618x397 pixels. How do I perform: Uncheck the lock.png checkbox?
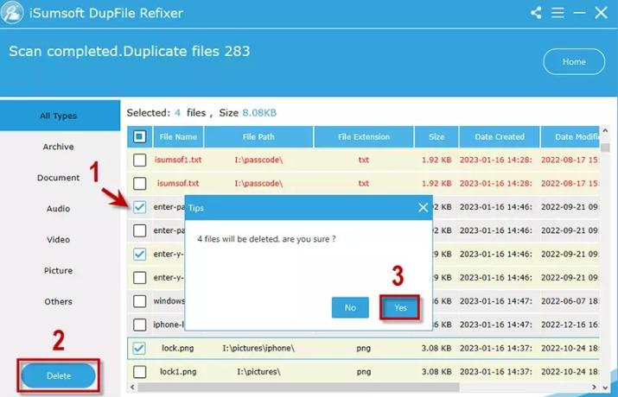139,348
